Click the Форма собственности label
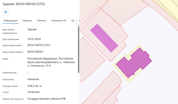 (x=13, y=99)
